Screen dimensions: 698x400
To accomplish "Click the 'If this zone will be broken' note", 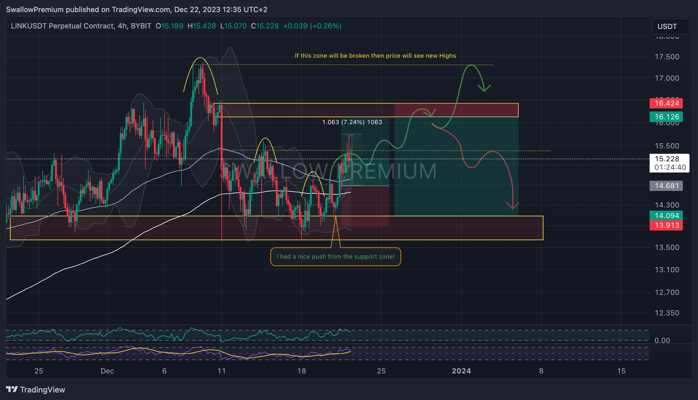I will (375, 56).
